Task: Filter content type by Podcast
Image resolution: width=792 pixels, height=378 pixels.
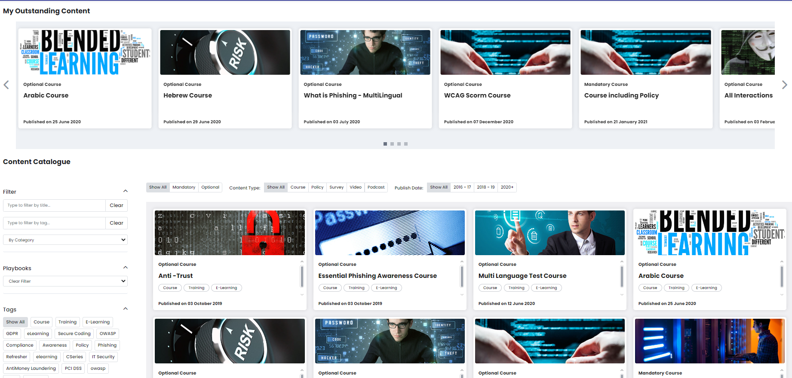Action: click(376, 187)
